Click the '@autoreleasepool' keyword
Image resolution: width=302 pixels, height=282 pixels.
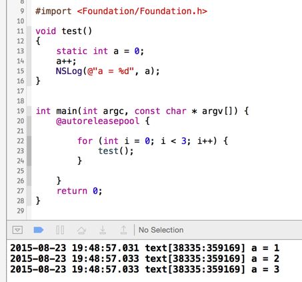click(97, 121)
